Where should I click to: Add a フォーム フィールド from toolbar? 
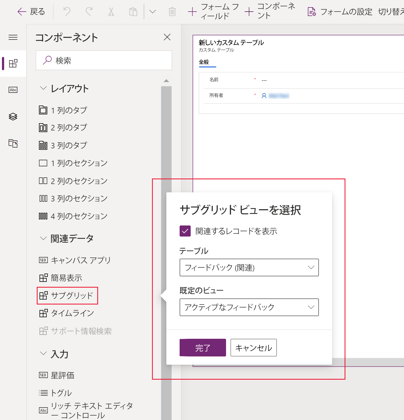tap(213, 12)
